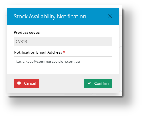
Task: Click the white dialog body below the email field
Action: (x=63, y=70)
